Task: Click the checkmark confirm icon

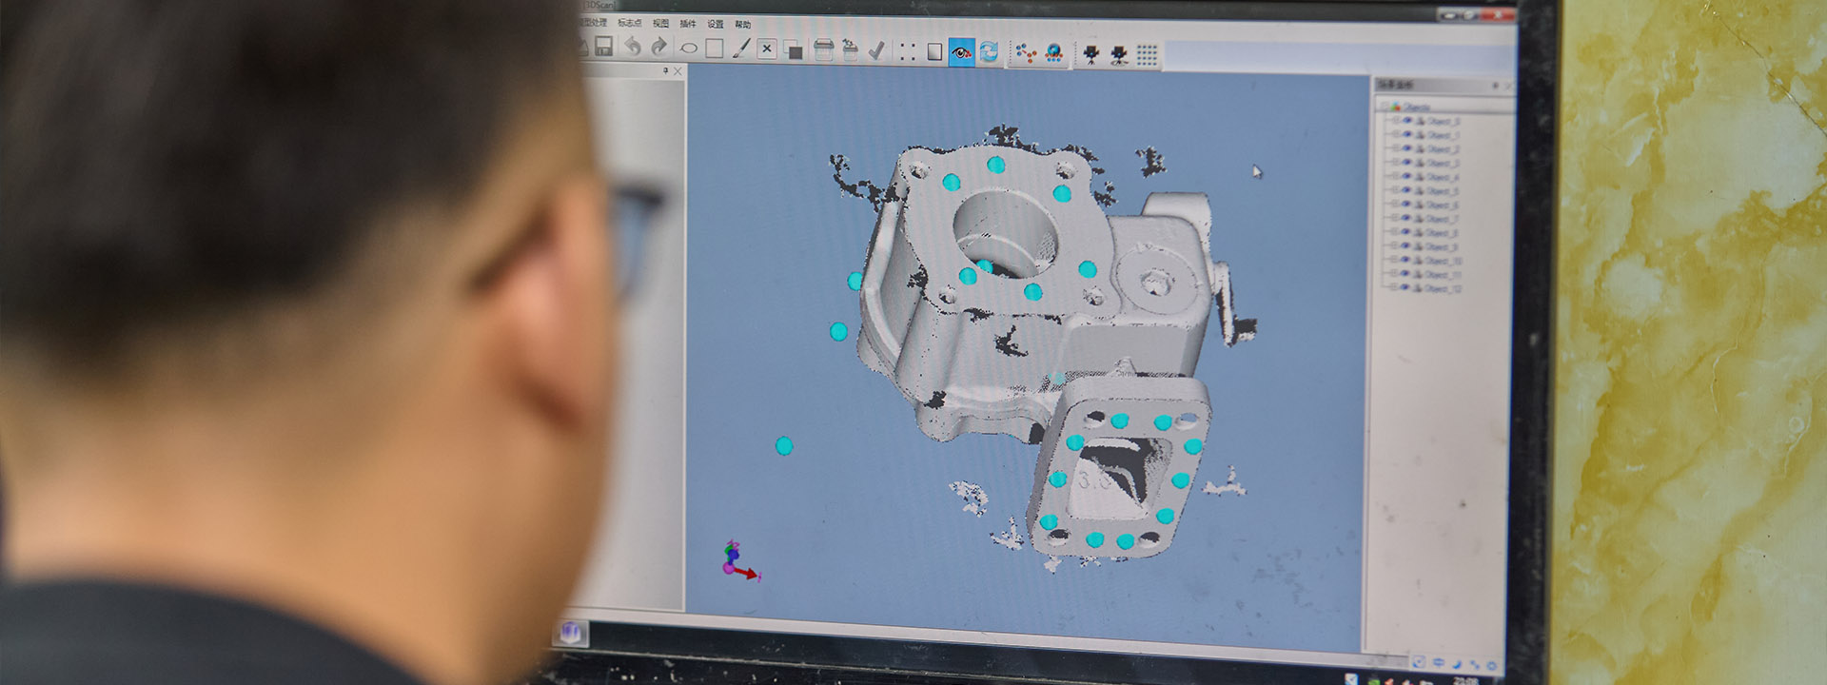Action: click(877, 50)
